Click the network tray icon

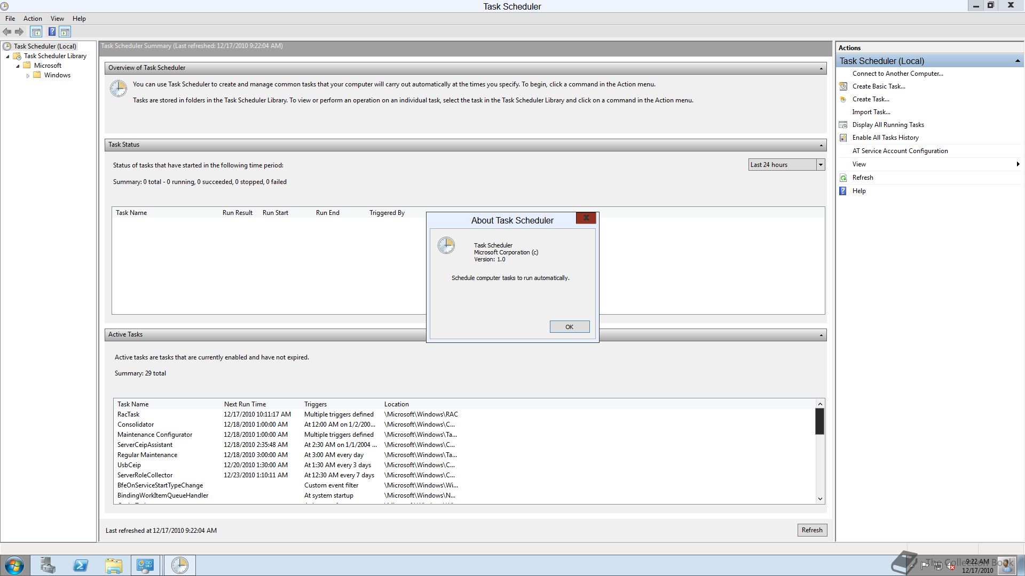pyautogui.click(x=938, y=566)
